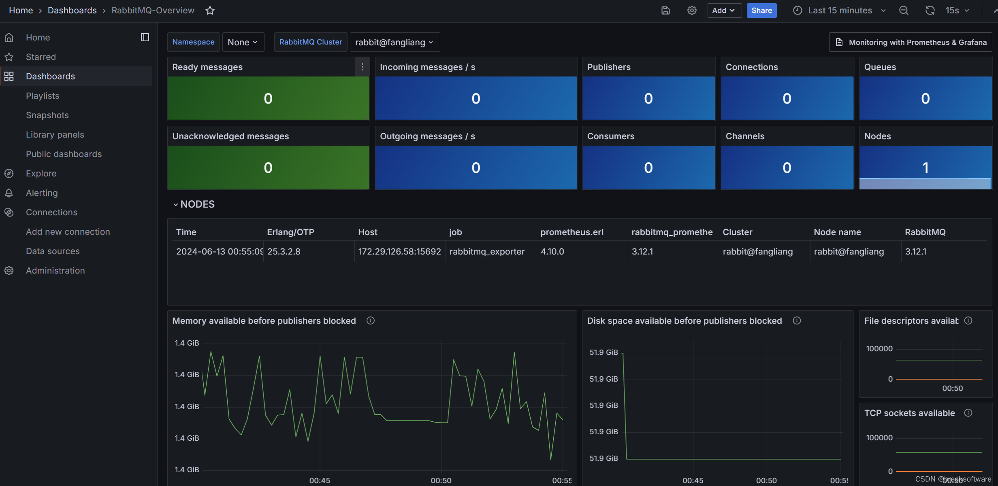Click the Starred star icon in sidebar
This screenshot has height=486, width=998.
tap(9, 57)
